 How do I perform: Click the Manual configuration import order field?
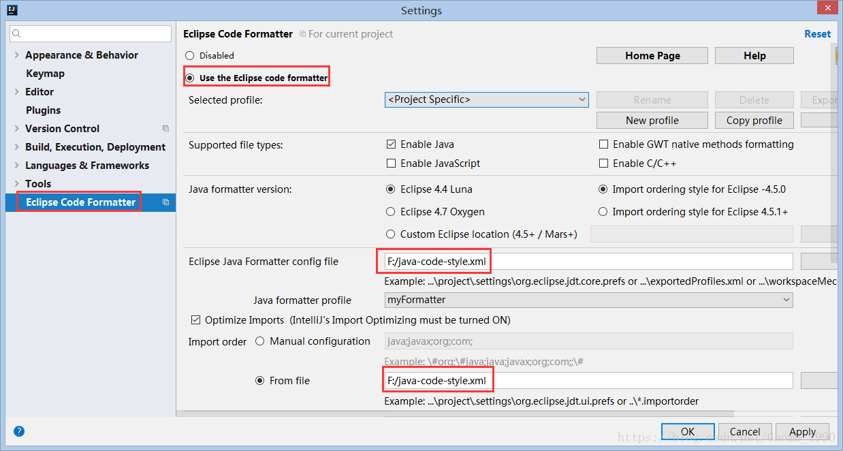point(588,341)
